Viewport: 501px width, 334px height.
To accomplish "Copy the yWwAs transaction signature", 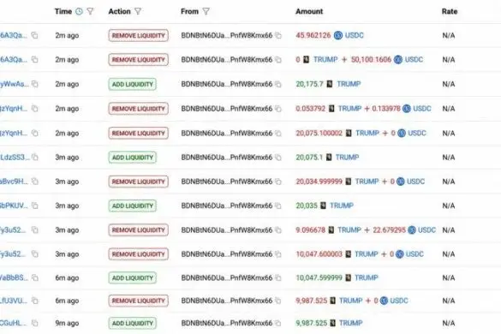I will [x=35, y=84].
